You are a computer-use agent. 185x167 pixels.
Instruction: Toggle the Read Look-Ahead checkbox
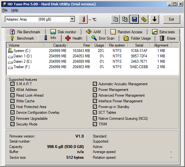(12, 95)
